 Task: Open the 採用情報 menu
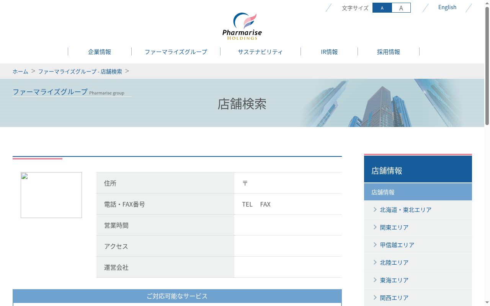tap(389, 52)
